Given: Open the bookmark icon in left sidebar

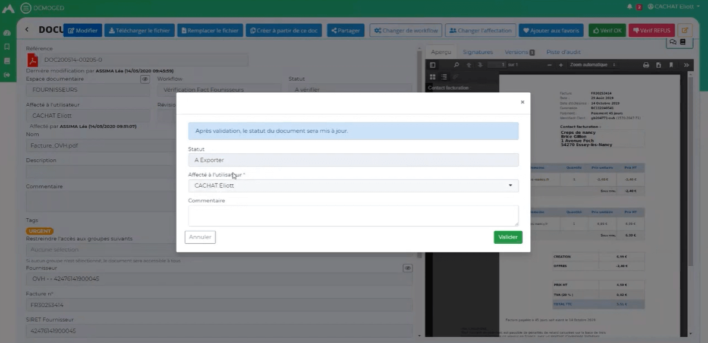Looking at the screenshot, I should click(x=7, y=46).
